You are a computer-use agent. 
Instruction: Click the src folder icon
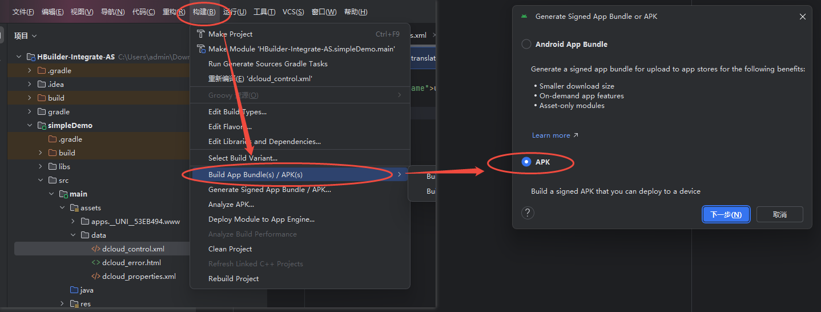(x=53, y=180)
